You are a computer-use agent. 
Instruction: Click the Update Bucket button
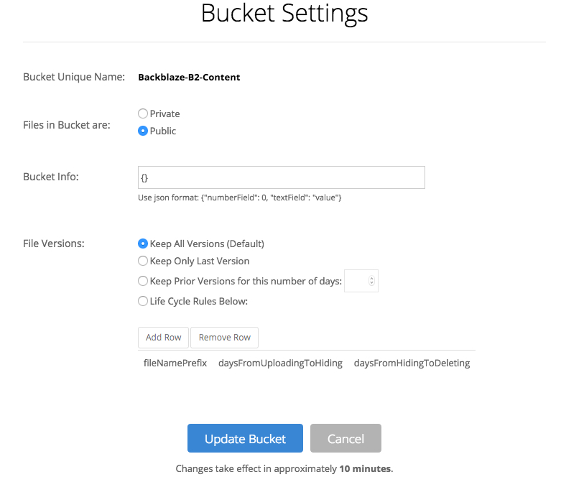pyautogui.click(x=245, y=438)
